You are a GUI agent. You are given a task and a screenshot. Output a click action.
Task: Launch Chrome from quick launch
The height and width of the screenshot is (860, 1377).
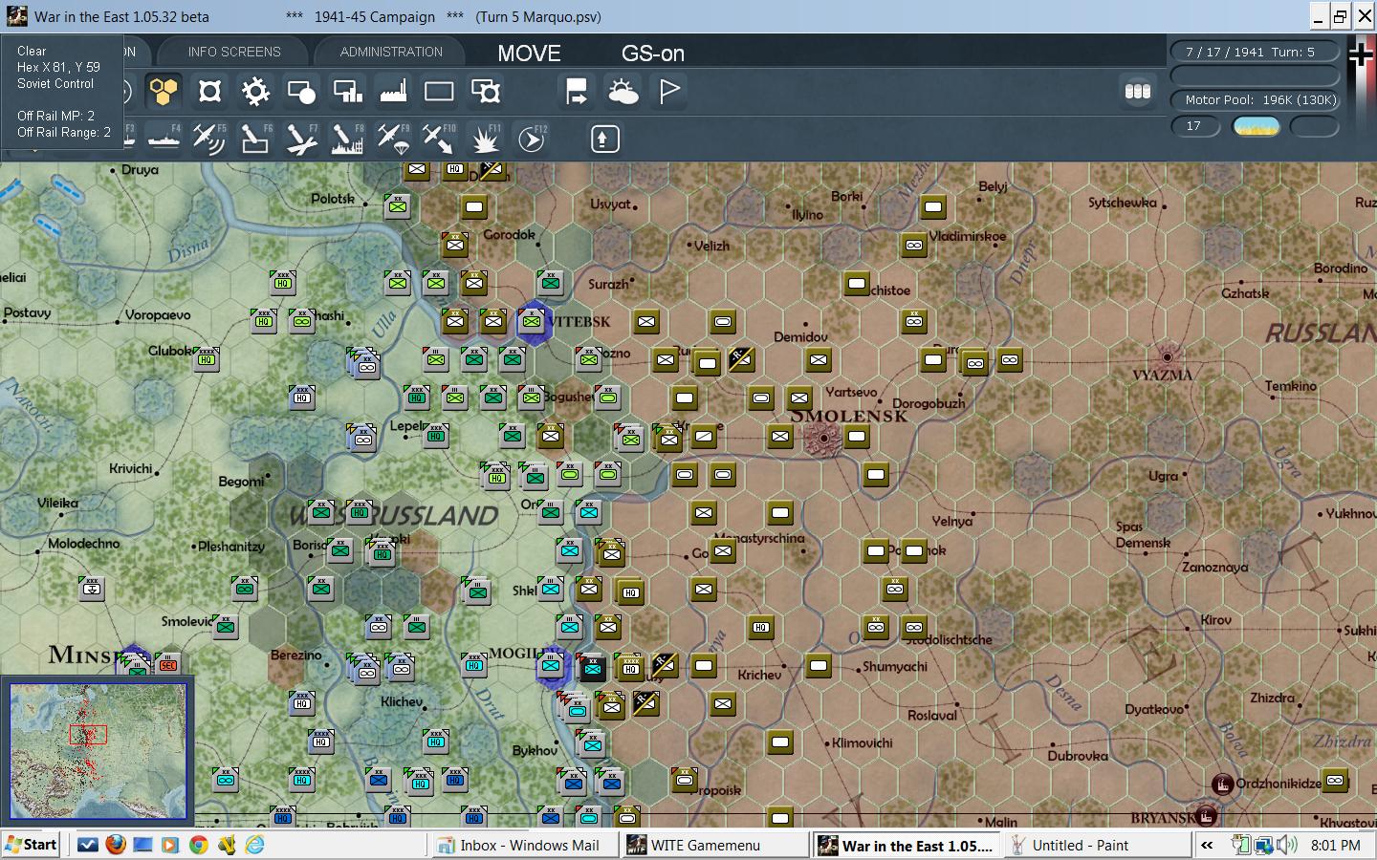click(x=199, y=845)
